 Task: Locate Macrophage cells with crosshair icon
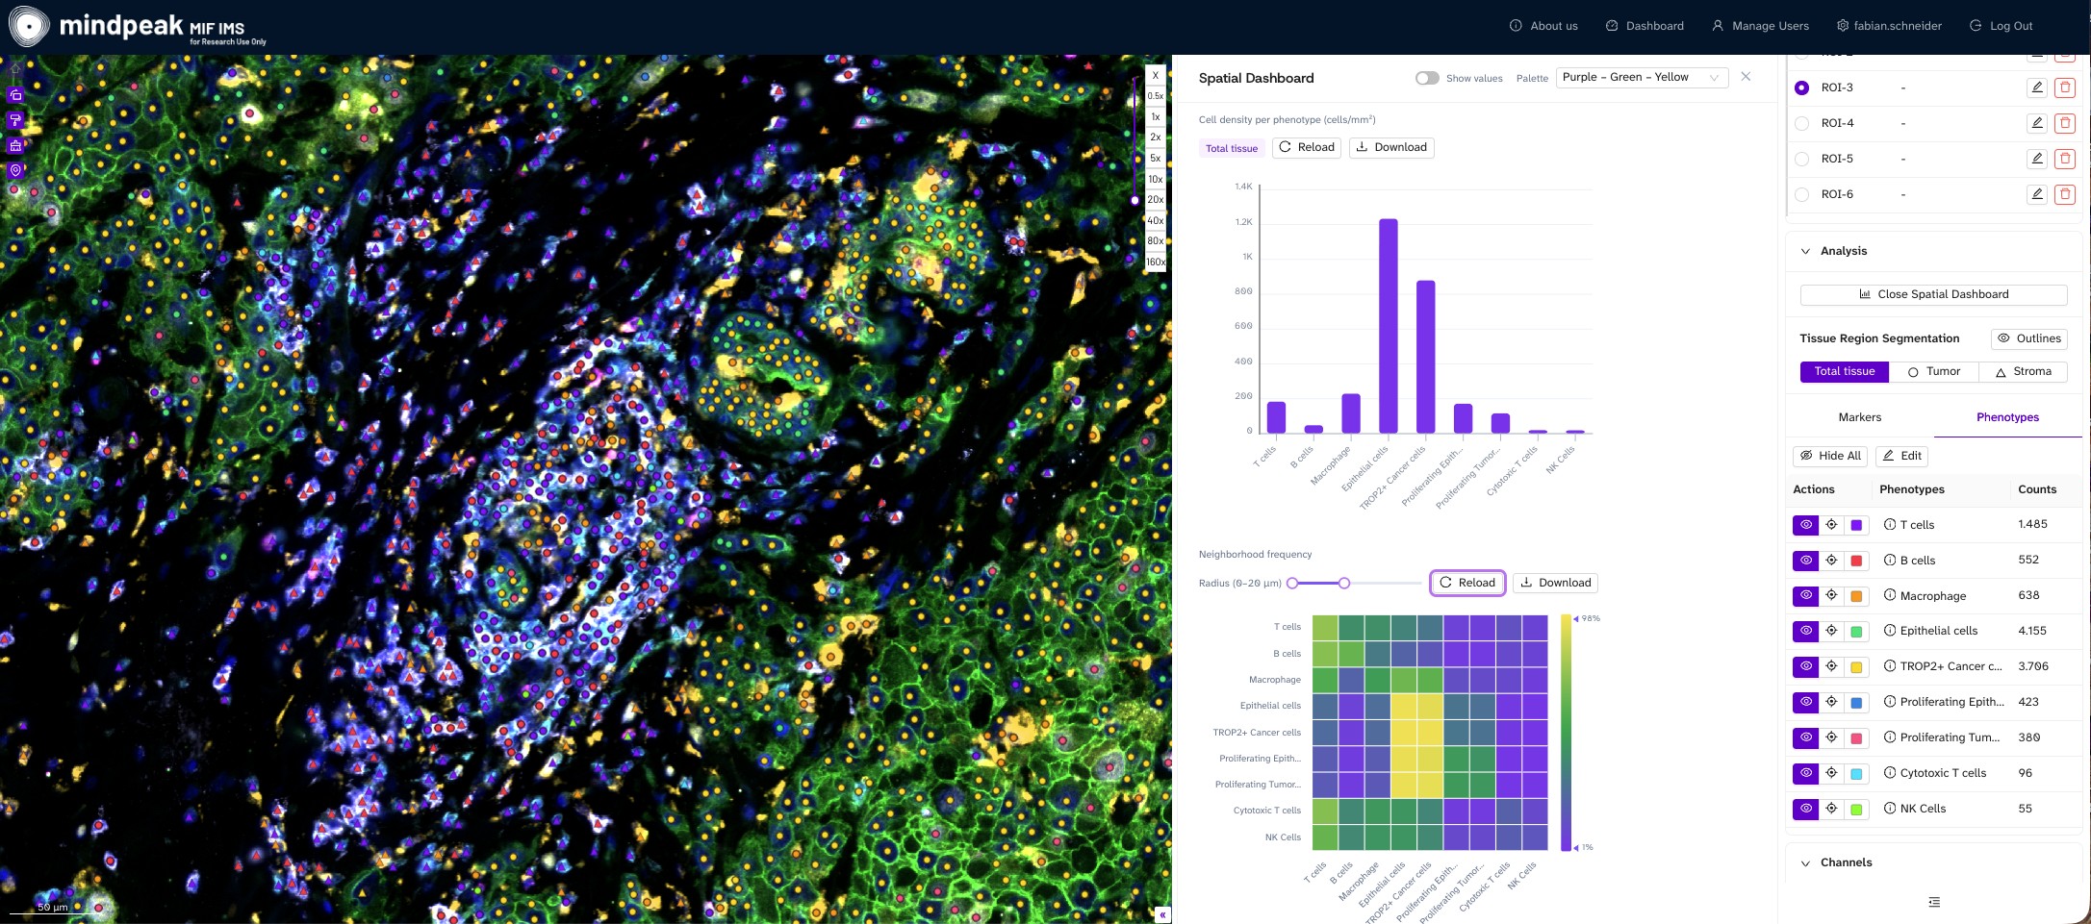point(1831,596)
